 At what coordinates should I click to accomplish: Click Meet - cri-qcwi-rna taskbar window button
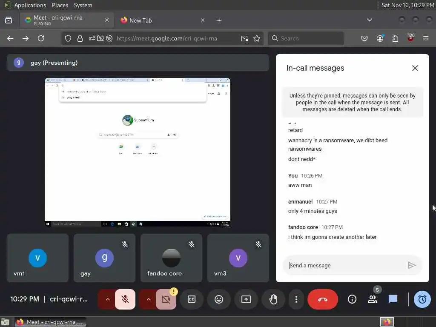click(x=50, y=322)
